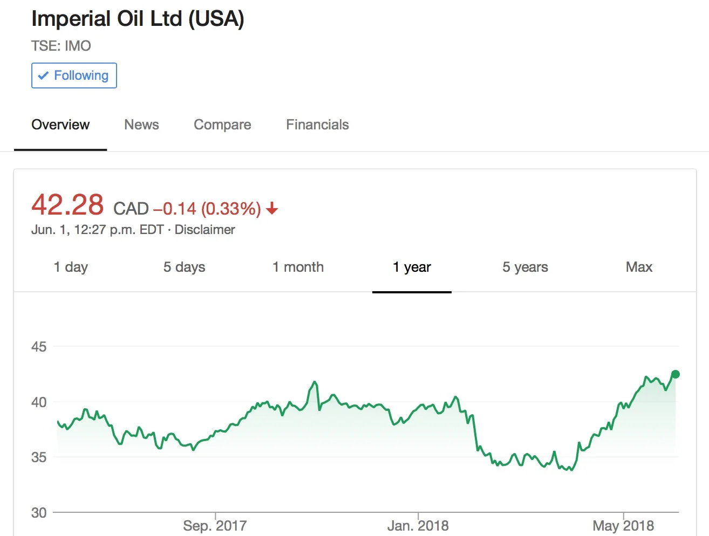Screen dimensions: 709x536
Task: Click the red down arrow price indicator
Action: click(272, 208)
